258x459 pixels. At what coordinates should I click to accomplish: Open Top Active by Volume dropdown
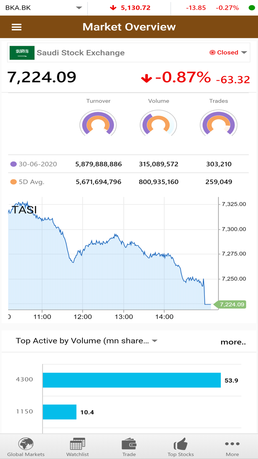pyautogui.click(x=155, y=341)
